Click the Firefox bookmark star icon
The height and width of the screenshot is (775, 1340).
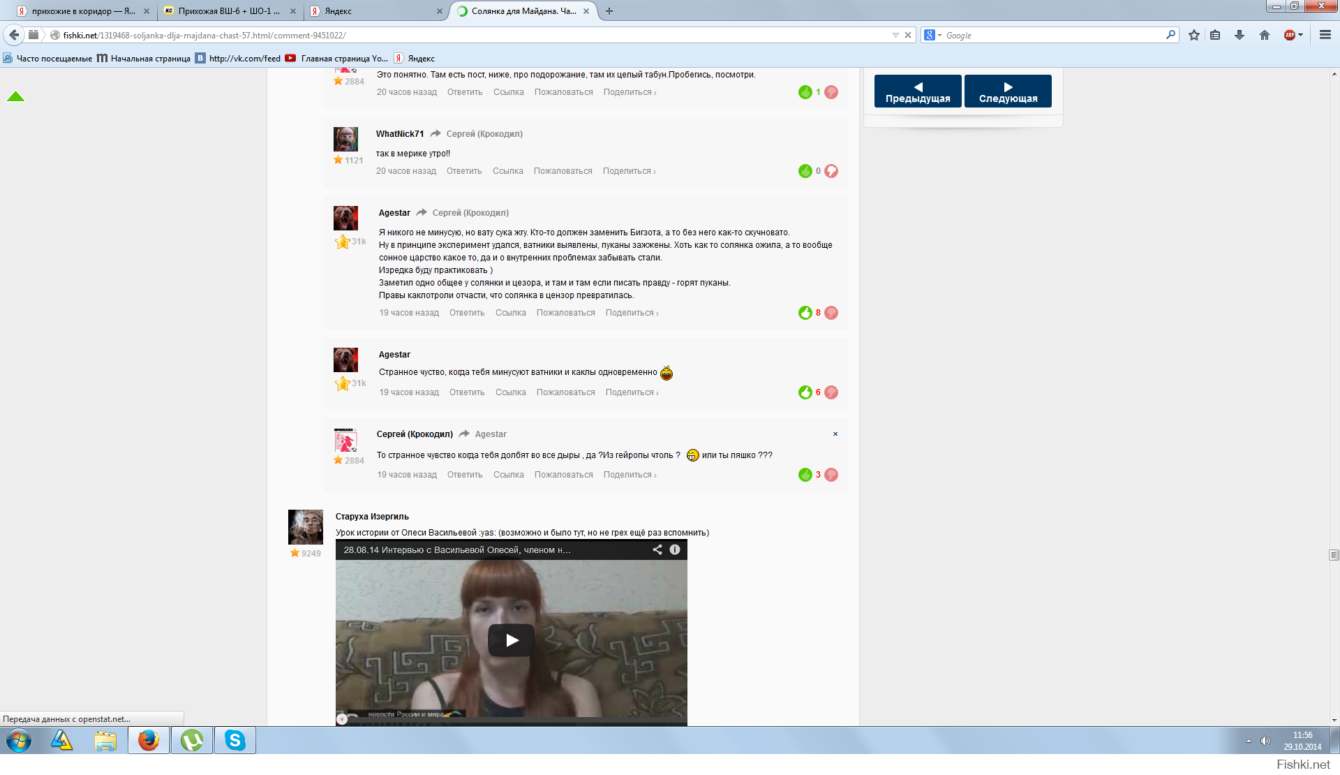pos(1194,35)
